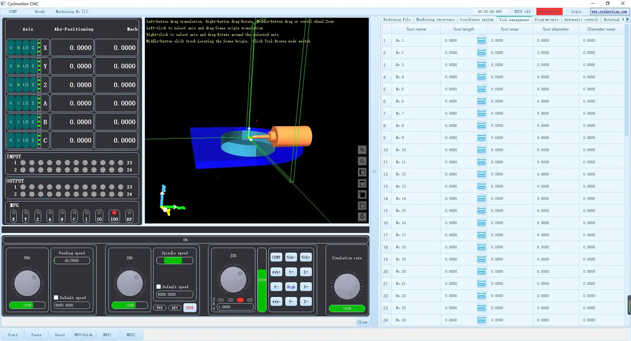Open the www.cyclmotion.com link
Viewport: 631px width, 341px height.
pyautogui.click(x=609, y=11)
